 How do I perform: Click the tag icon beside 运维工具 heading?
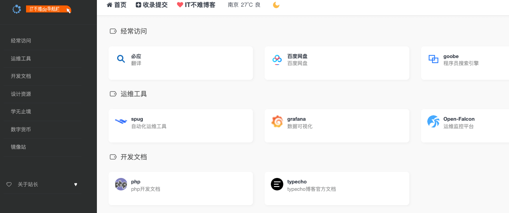click(113, 94)
